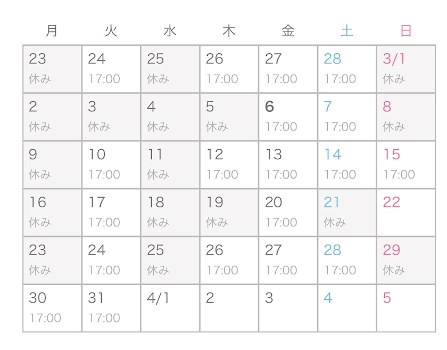
Task: Select Saturday the 14th cell
Action: pyautogui.click(x=347, y=165)
